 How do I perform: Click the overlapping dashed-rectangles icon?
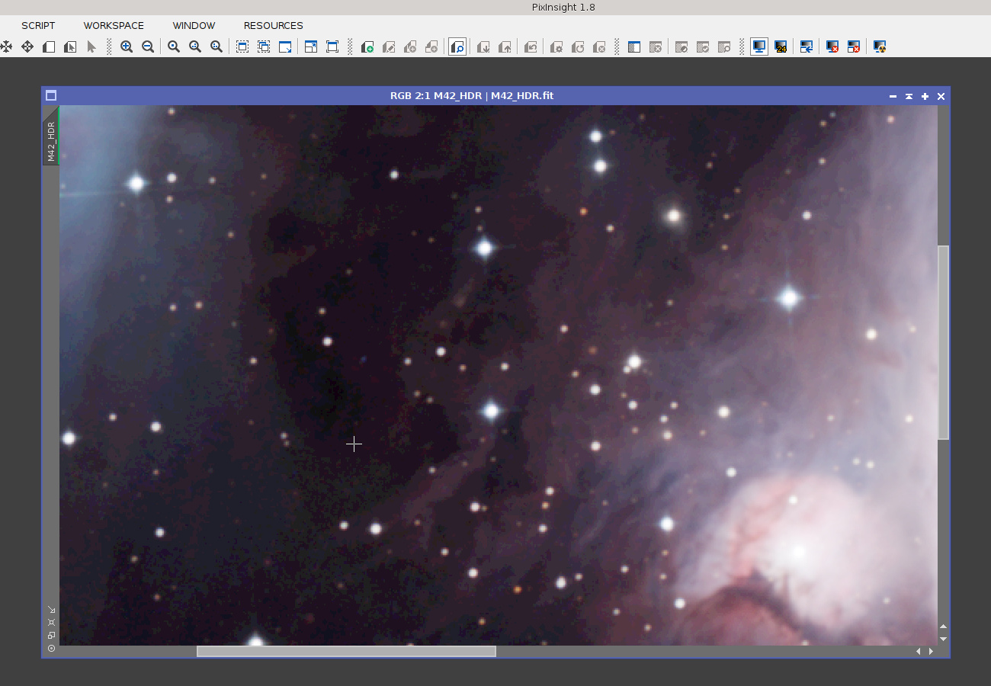point(264,46)
